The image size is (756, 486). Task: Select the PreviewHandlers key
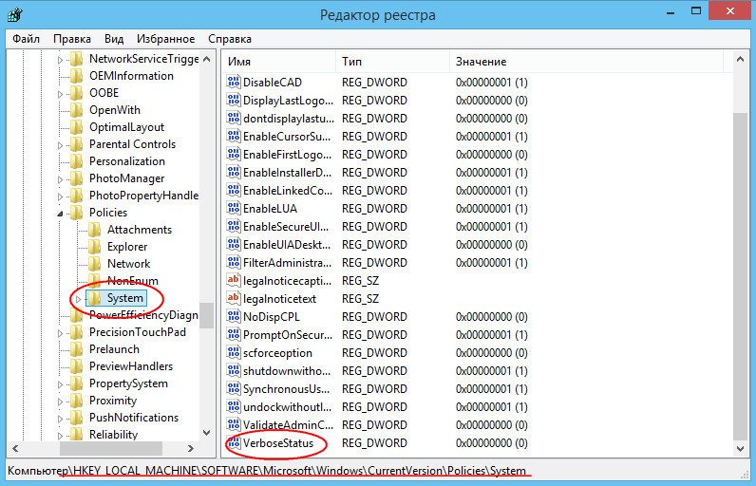tap(131, 366)
